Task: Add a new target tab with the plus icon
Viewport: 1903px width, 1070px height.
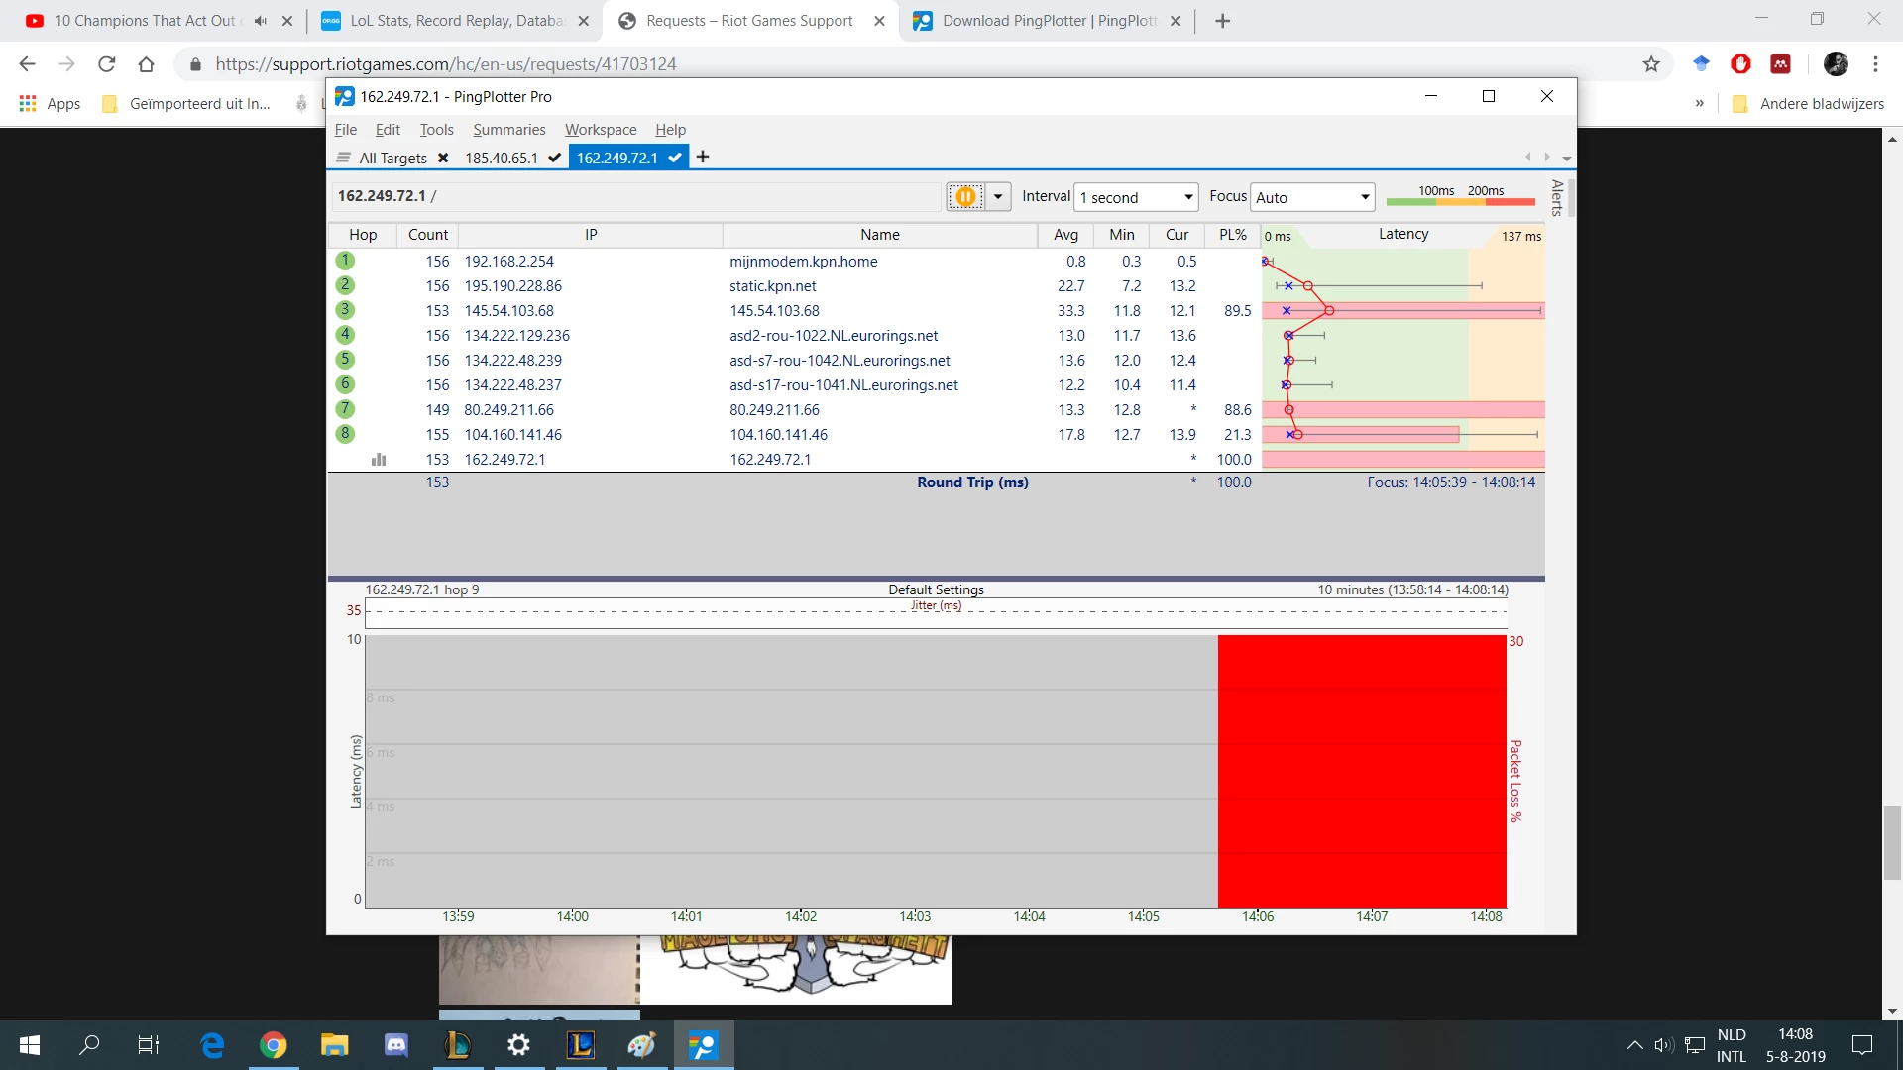Action: (x=703, y=157)
